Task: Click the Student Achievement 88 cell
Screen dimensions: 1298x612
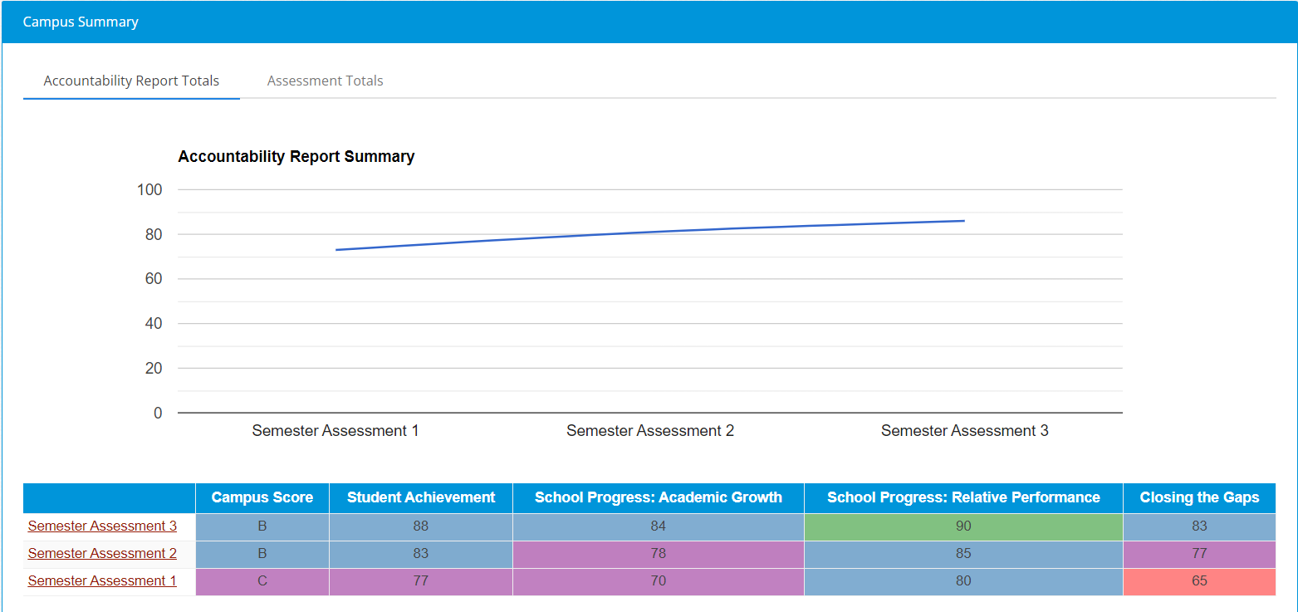Action: (421, 526)
